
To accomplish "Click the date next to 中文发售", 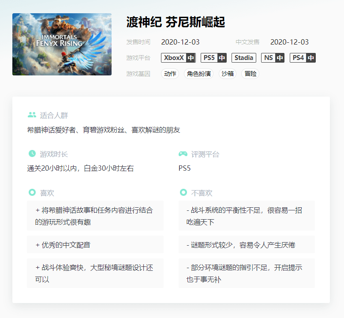I will coord(289,42).
